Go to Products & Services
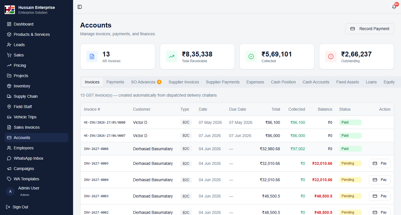 (36, 34)
